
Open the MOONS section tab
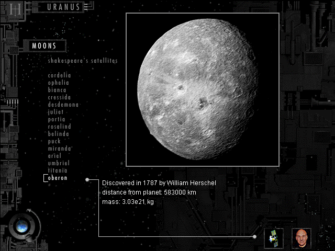point(44,45)
